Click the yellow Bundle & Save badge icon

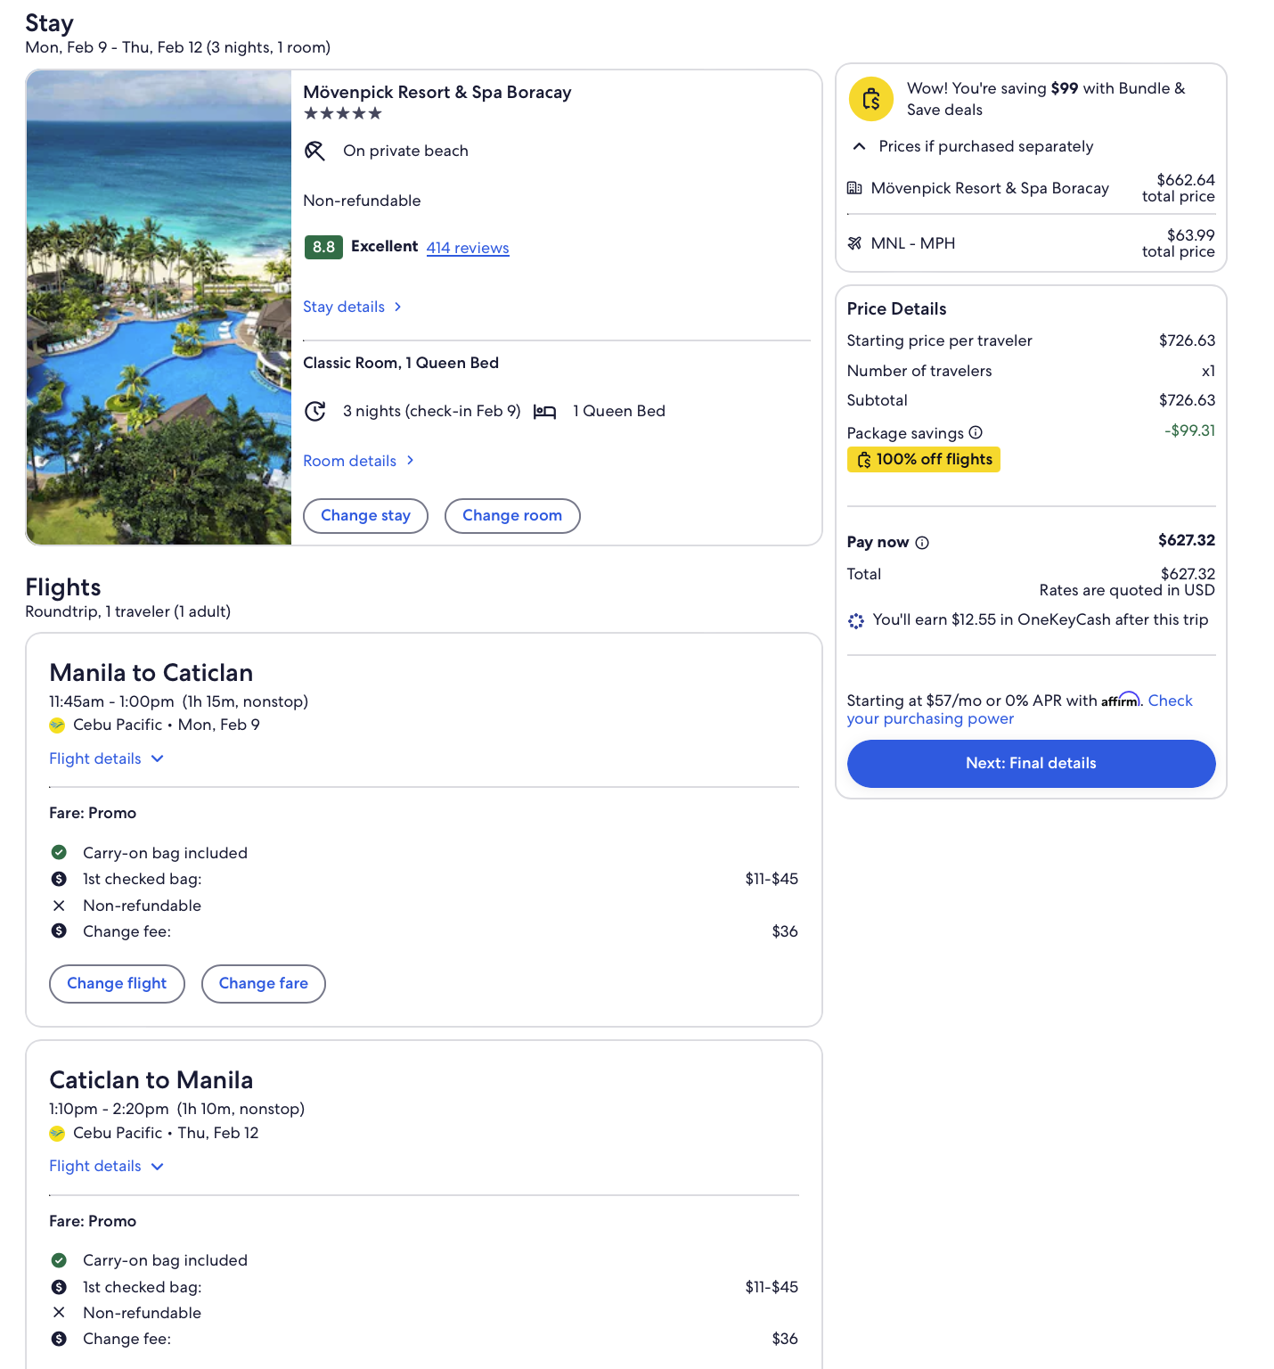871,99
